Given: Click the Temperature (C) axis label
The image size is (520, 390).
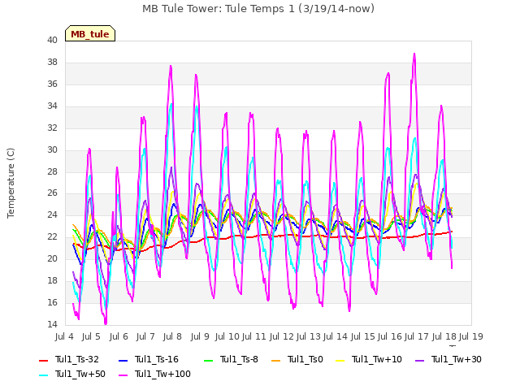Looking at the screenshot, I should 11,183.
